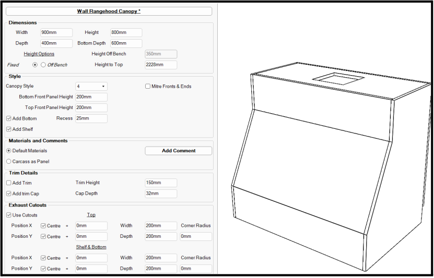
Task: Click the Height Options link
Action: (x=39, y=54)
